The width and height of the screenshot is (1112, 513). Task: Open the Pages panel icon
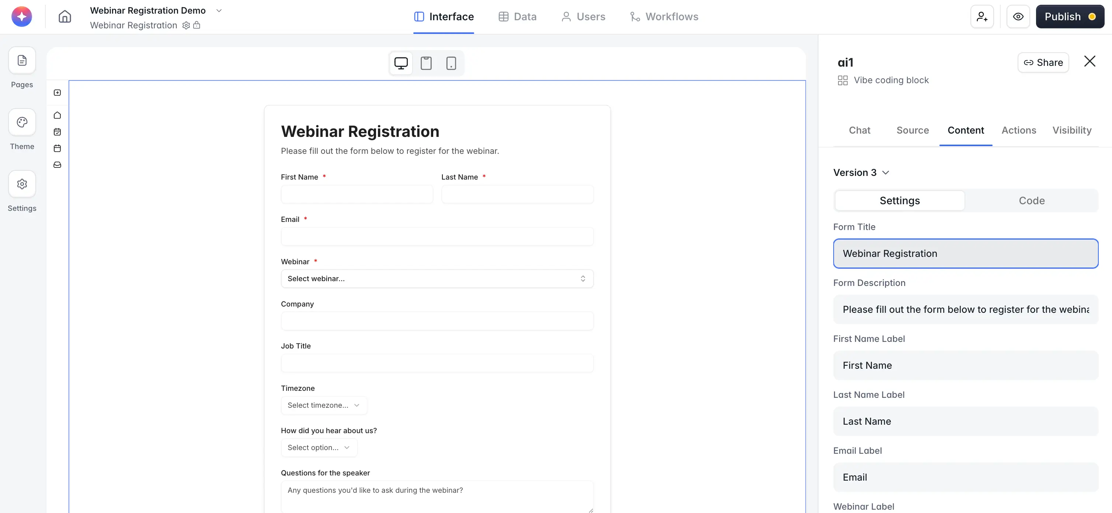22,61
